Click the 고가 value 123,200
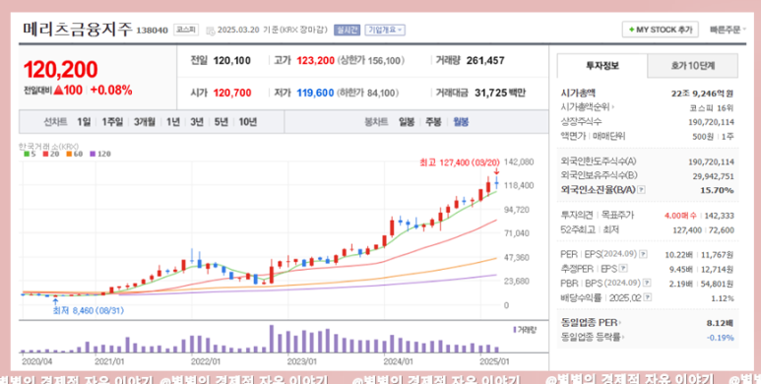761x384 pixels. (315, 61)
